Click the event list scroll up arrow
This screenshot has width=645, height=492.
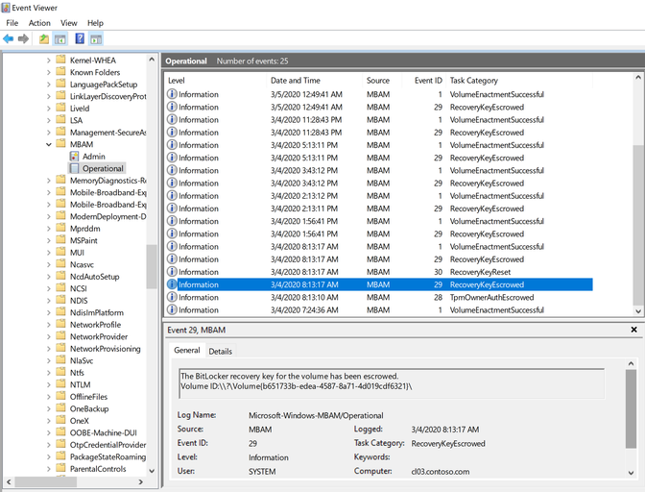(x=638, y=78)
